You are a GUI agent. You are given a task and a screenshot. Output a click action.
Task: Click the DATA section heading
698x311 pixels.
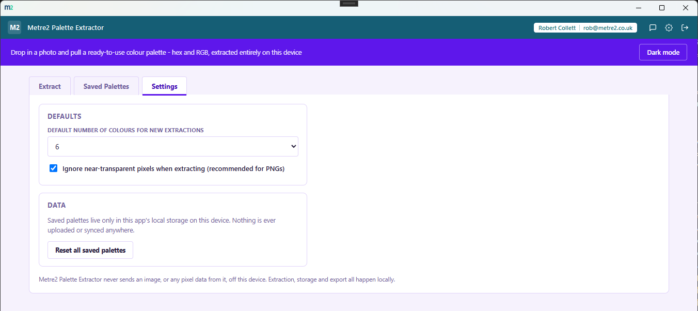click(x=57, y=205)
